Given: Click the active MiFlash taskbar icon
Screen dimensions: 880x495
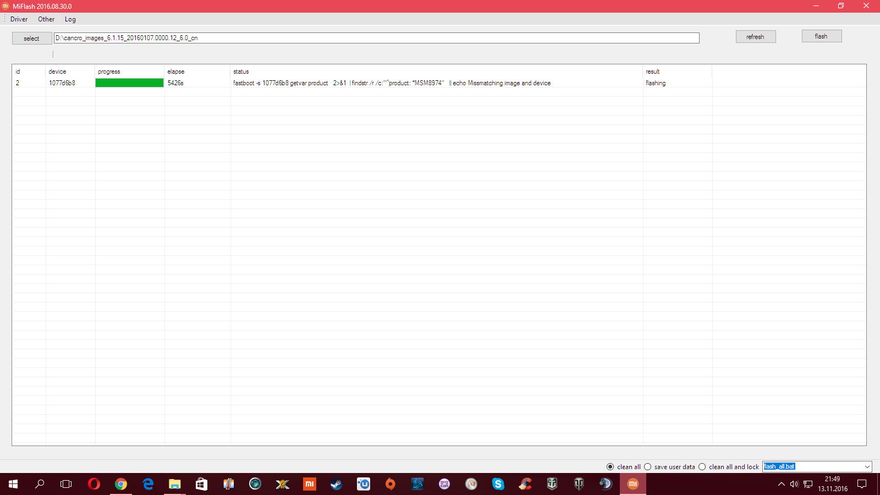Looking at the screenshot, I should pyautogui.click(x=632, y=484).
